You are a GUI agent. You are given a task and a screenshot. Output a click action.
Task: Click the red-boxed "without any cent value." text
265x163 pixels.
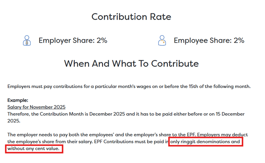pyautogui.click(x=34, y=149)
